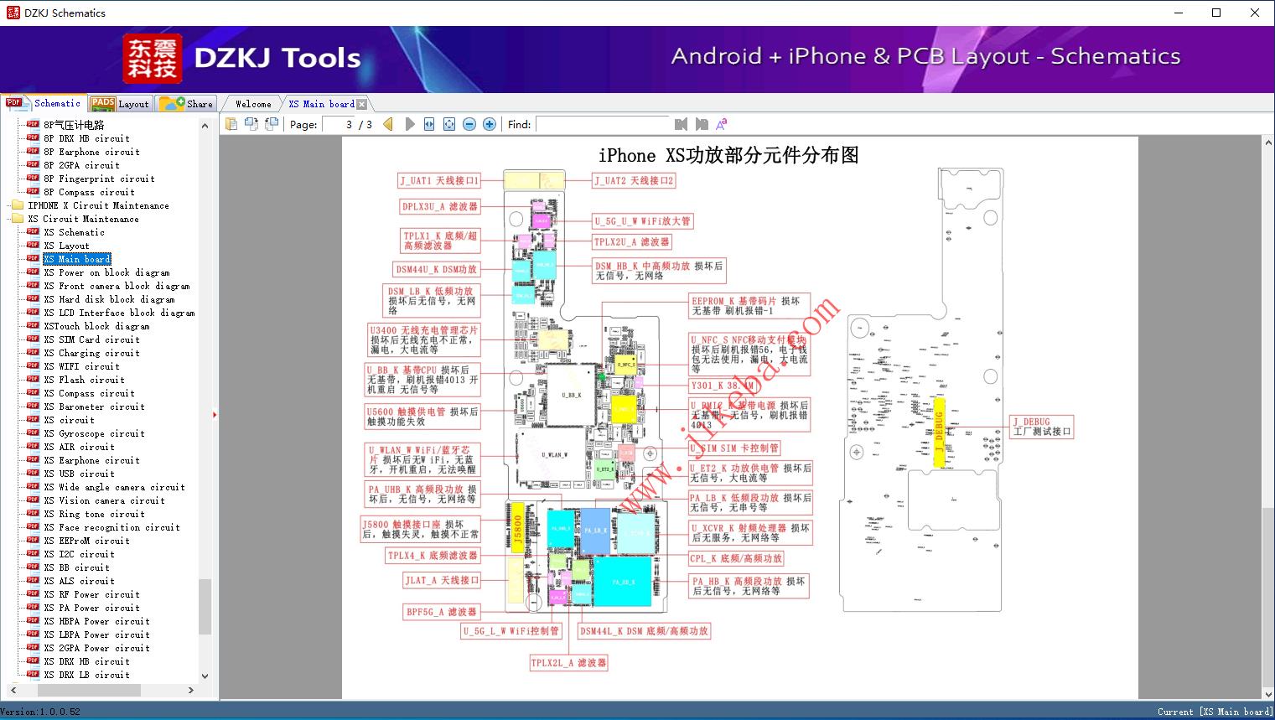
Task: Zoom in on the schematic
Action: coord(490,124)
